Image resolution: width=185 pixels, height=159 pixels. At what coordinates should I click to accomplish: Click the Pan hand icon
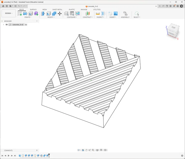[x=86, y=150]
